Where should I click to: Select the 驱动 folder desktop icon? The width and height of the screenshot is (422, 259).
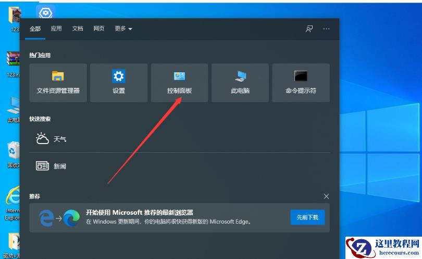pyautogui.click(x=11, y=245)
